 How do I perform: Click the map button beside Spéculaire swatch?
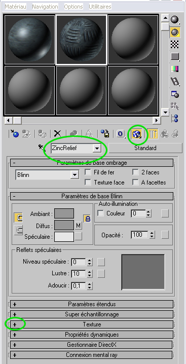coord(79,237)
